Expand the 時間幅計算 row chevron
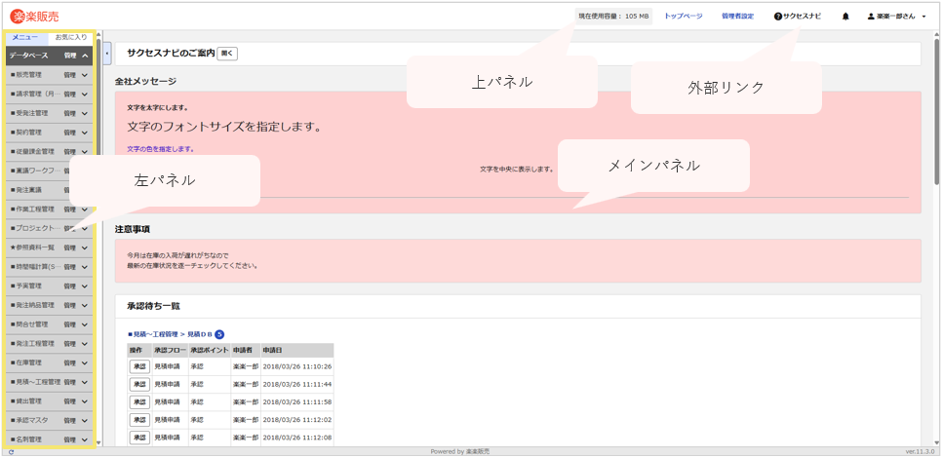 84,267
